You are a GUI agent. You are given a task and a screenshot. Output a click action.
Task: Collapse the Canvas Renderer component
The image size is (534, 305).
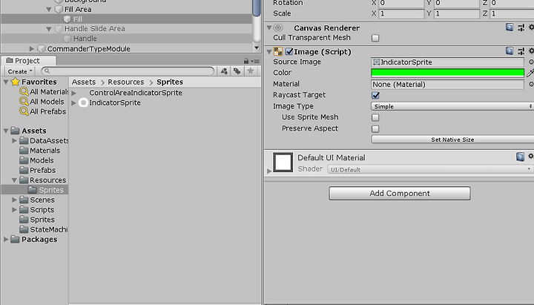click(269, 28)
